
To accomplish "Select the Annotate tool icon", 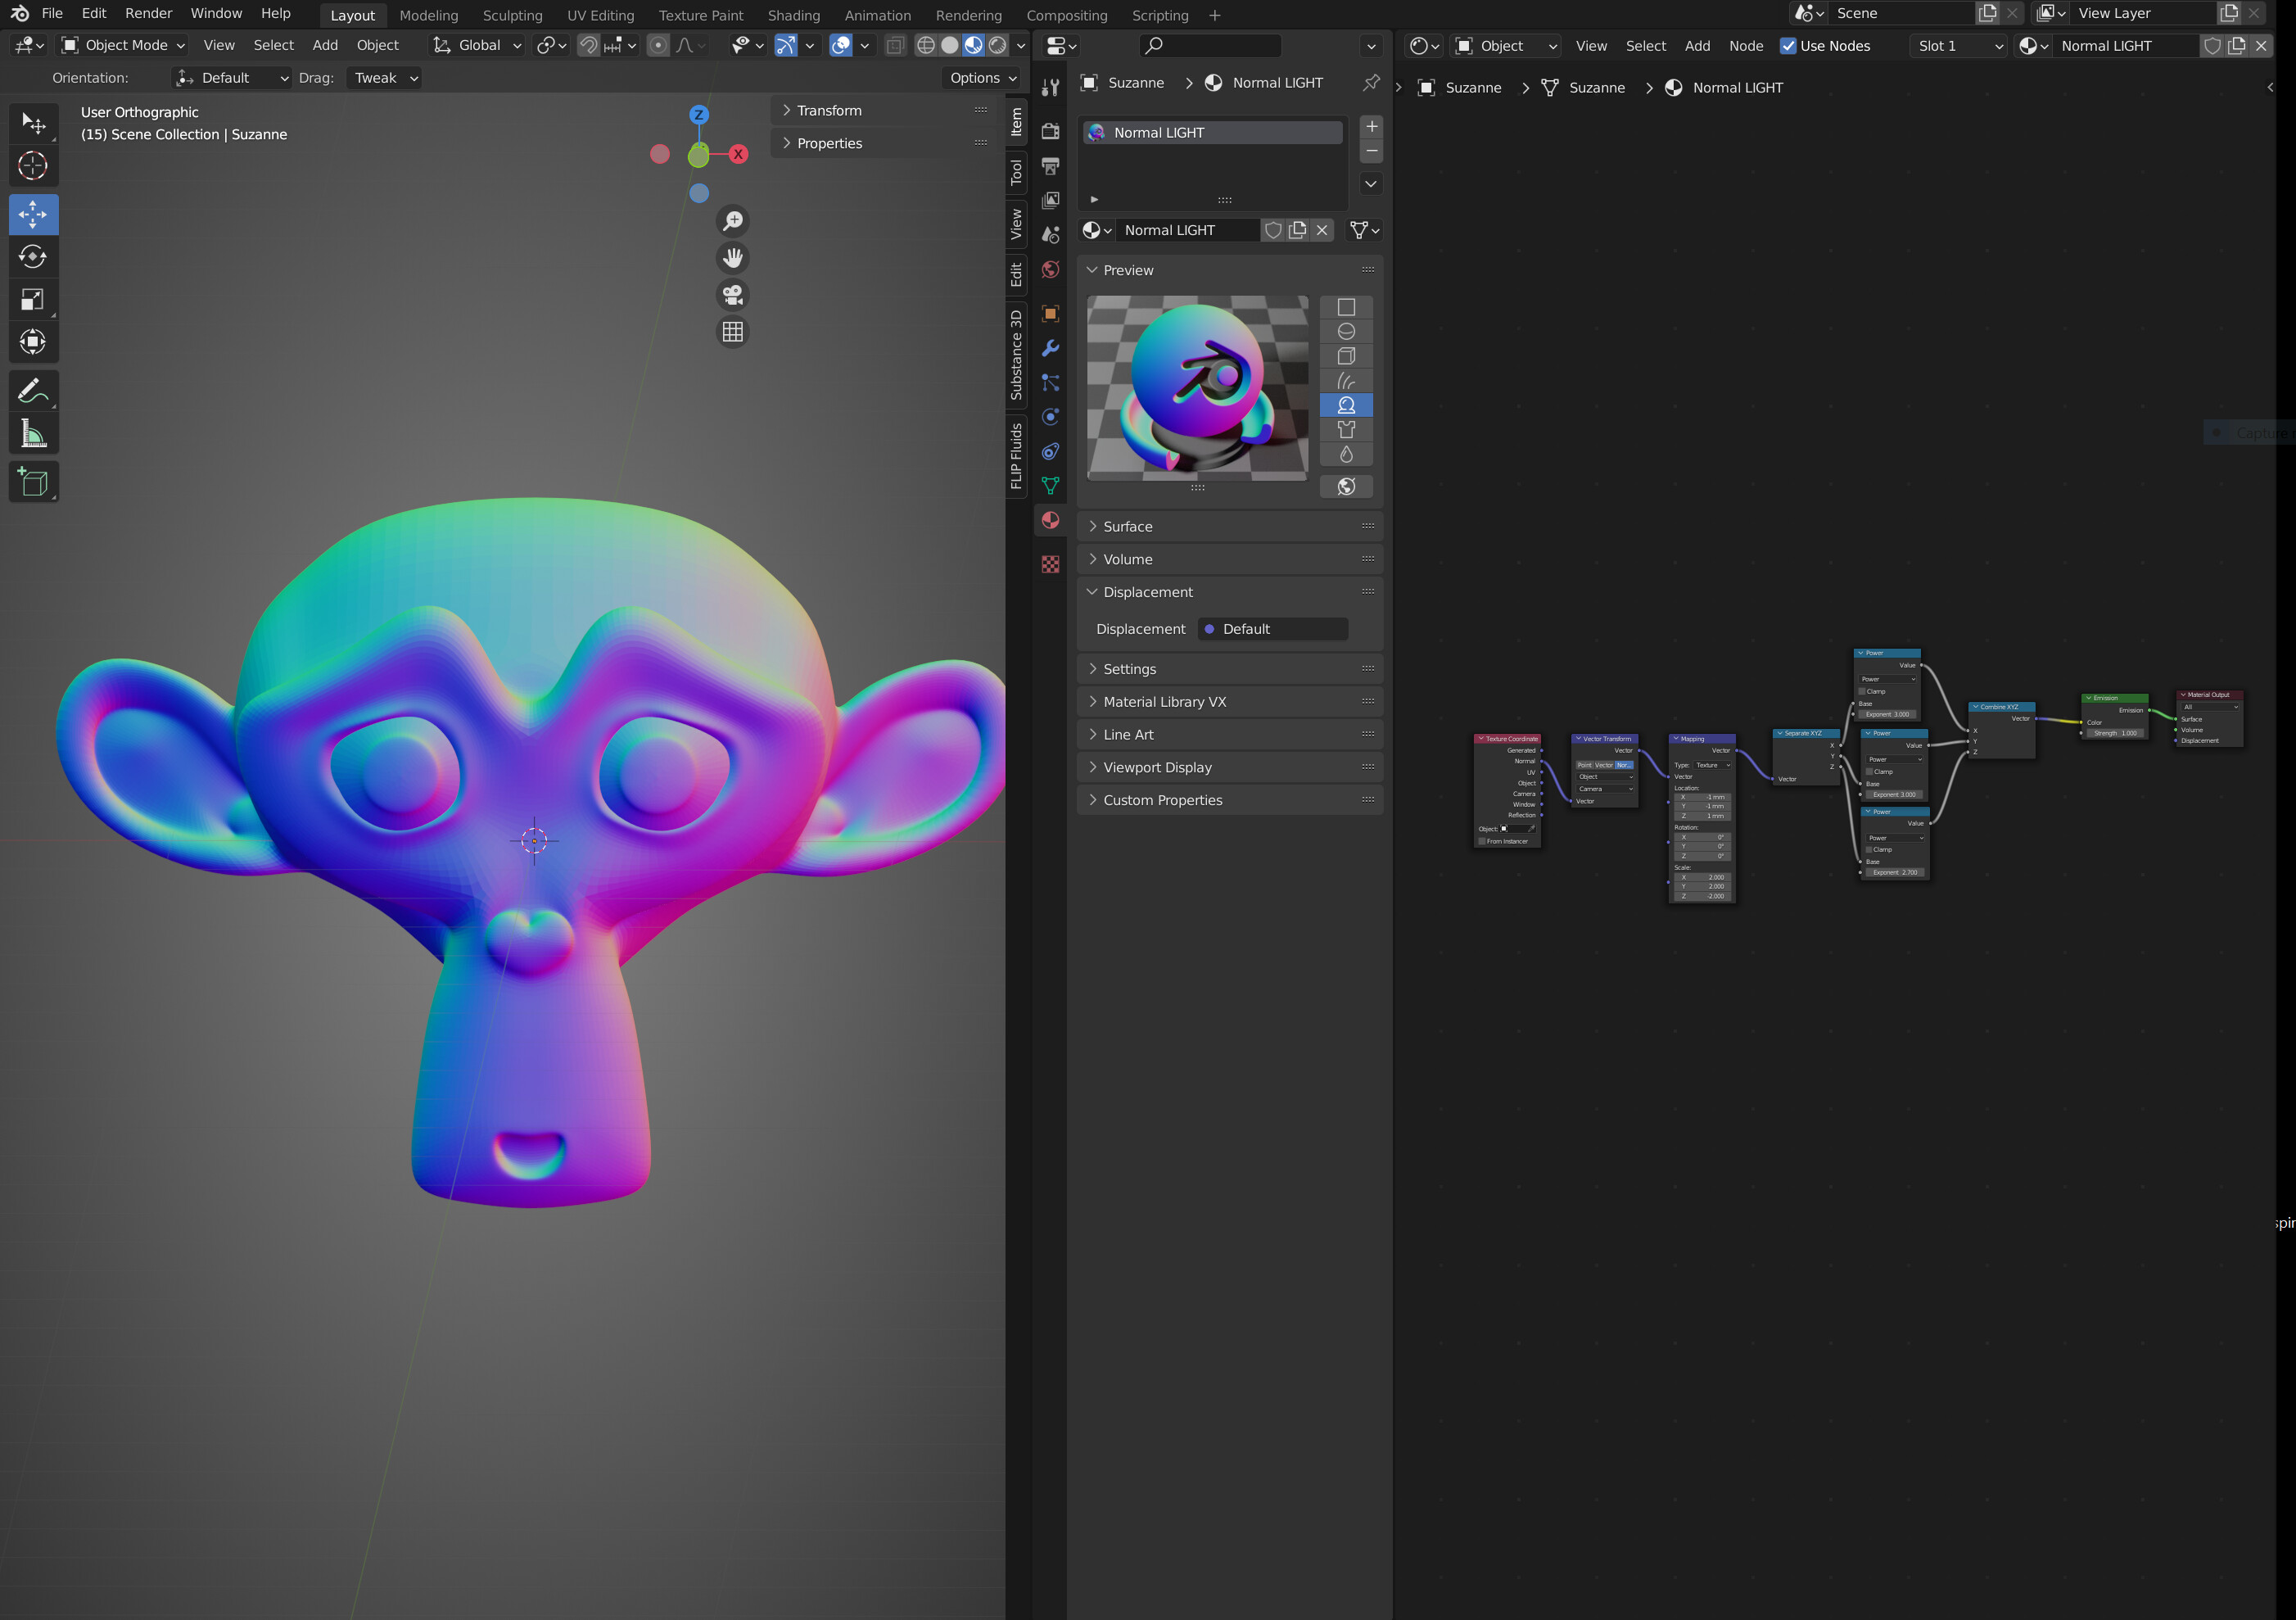I will (34, 389).
